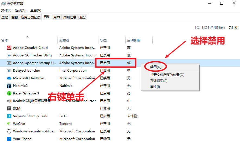The image size is (240, 143).
Task: Click the Adobe Creative Cloud icon
Action: [x=9, y=48]
